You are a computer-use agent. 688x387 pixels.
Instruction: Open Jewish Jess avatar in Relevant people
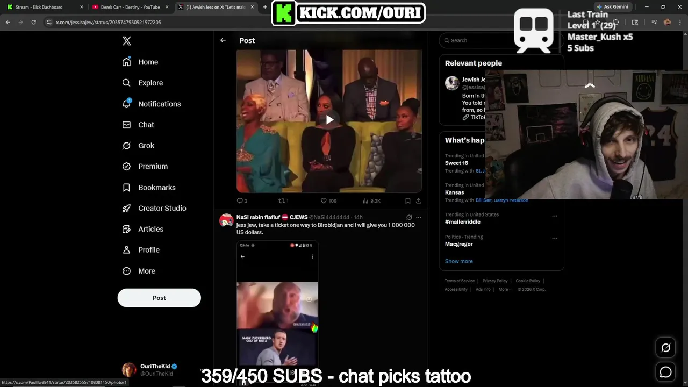[452, 83]
